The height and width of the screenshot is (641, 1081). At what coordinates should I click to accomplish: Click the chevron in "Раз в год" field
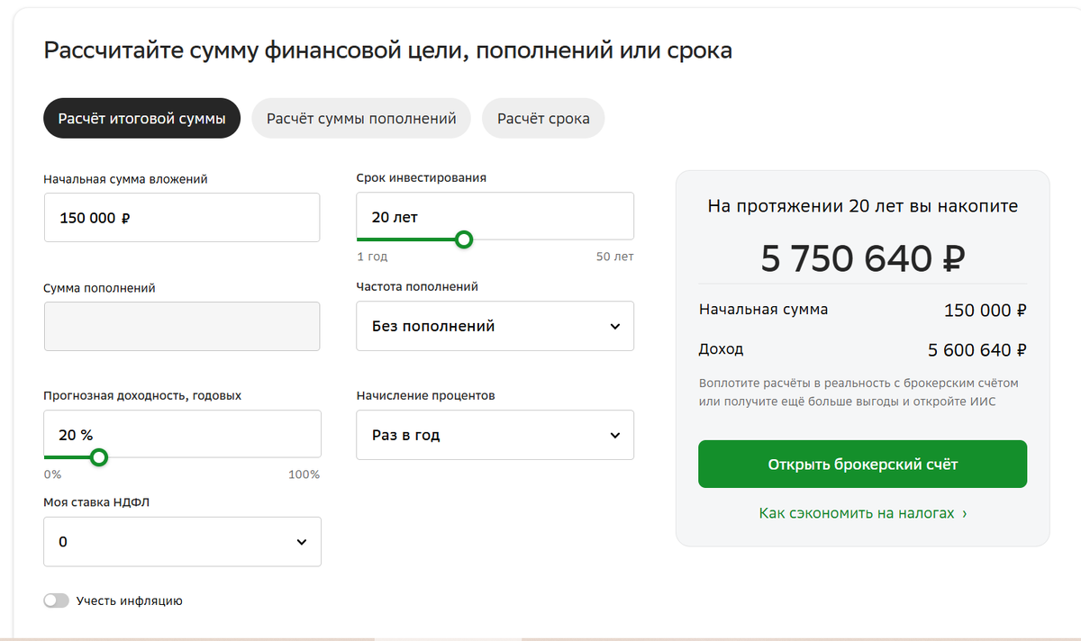615,435
